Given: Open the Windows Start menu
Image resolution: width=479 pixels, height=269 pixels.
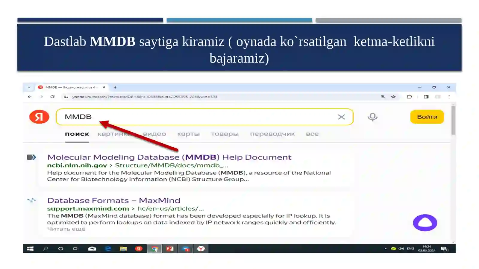Looking at the screenshot, I should [30, 249].
